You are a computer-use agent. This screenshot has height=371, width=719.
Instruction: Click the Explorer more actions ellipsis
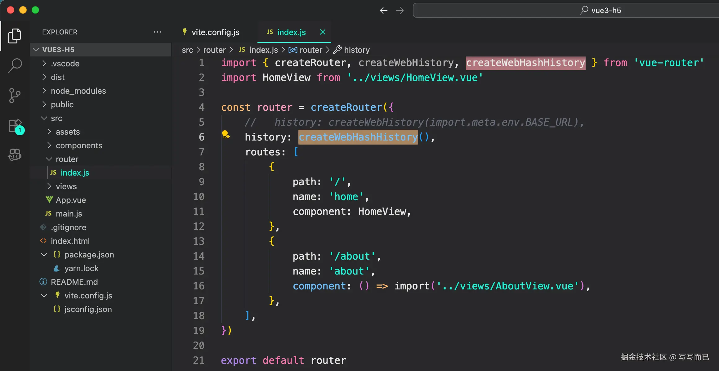click(x=158, y=32)
